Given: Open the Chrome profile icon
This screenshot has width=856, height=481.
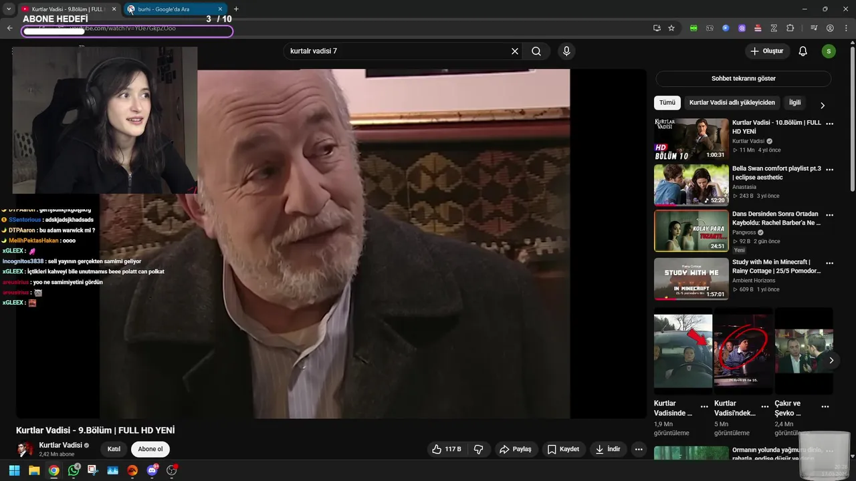Looking at the screenshot, I should (x=830, y=28).
